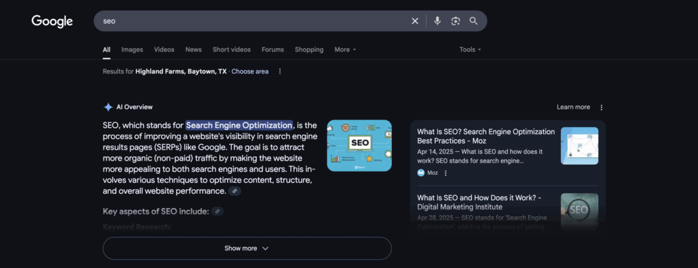Start voice search with microphone icon

(438, 21)
